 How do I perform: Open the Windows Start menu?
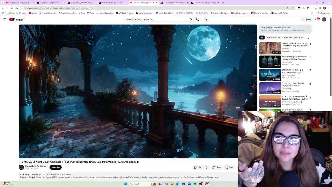click(x=126, y=184)
